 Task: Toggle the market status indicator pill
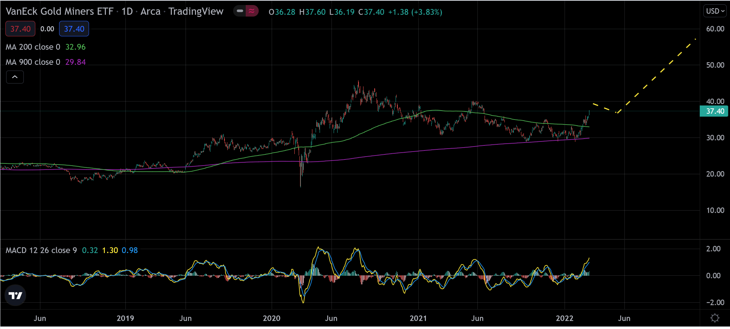pyautogui.click(x=246, y=11)
